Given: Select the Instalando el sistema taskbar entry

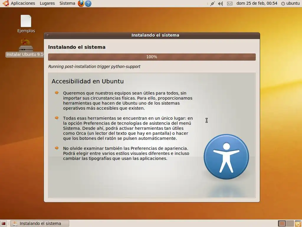Looking at the screenshot, I should pos(40,223).
